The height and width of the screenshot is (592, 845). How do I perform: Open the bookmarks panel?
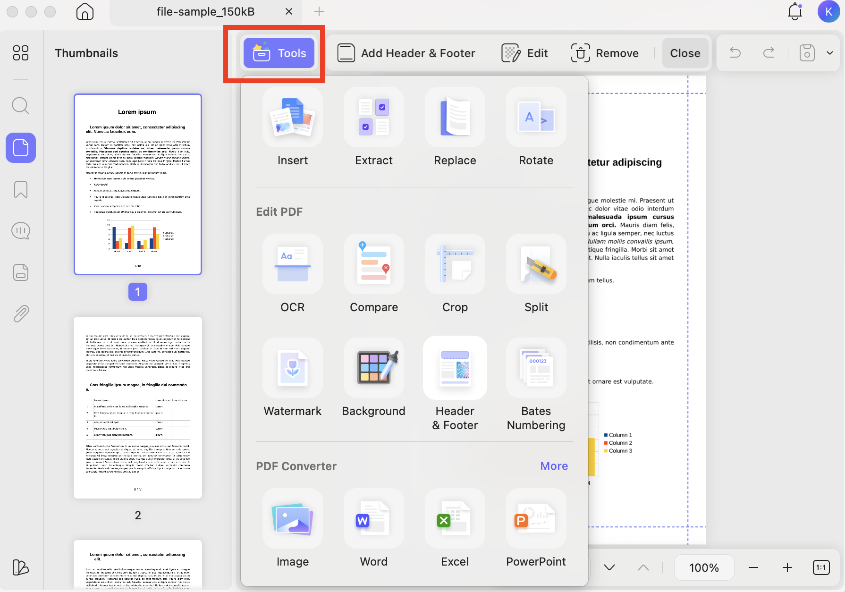click(20, 189)
